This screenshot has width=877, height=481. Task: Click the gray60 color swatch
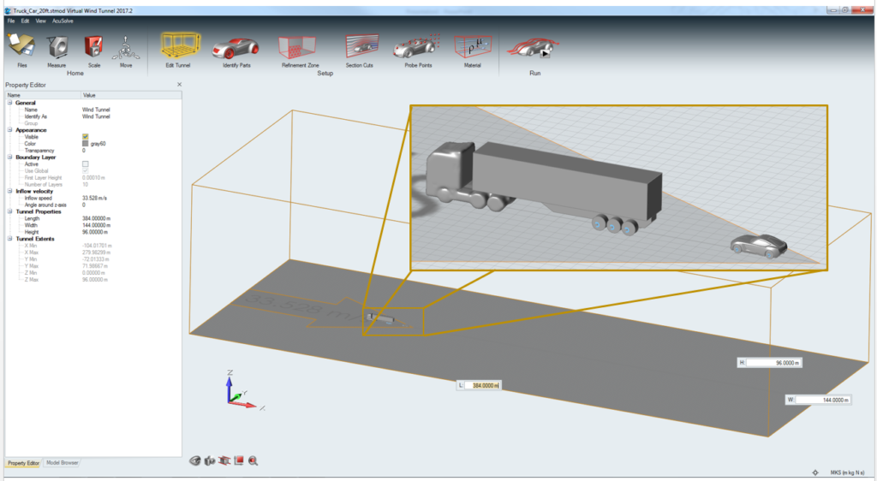coord(86,144)
